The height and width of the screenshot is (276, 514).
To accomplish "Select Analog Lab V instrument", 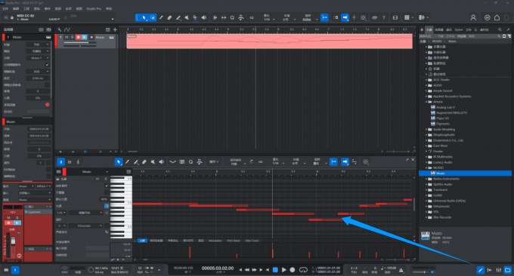I will click(445, 107).
